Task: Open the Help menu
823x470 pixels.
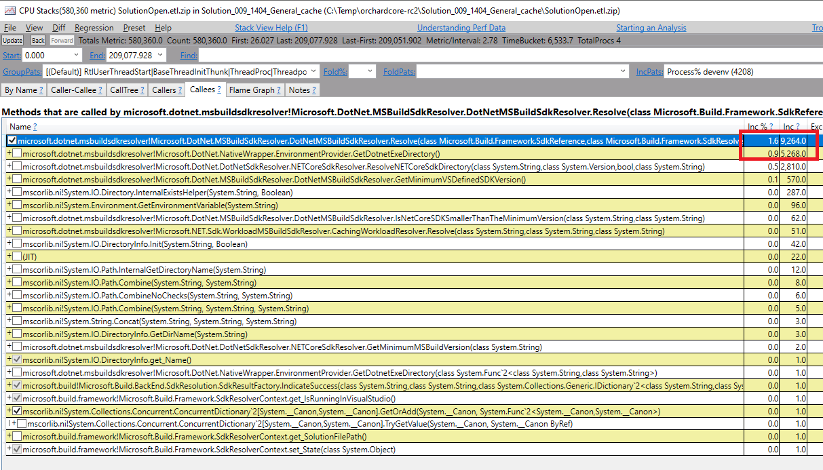Action: point(163,28)
